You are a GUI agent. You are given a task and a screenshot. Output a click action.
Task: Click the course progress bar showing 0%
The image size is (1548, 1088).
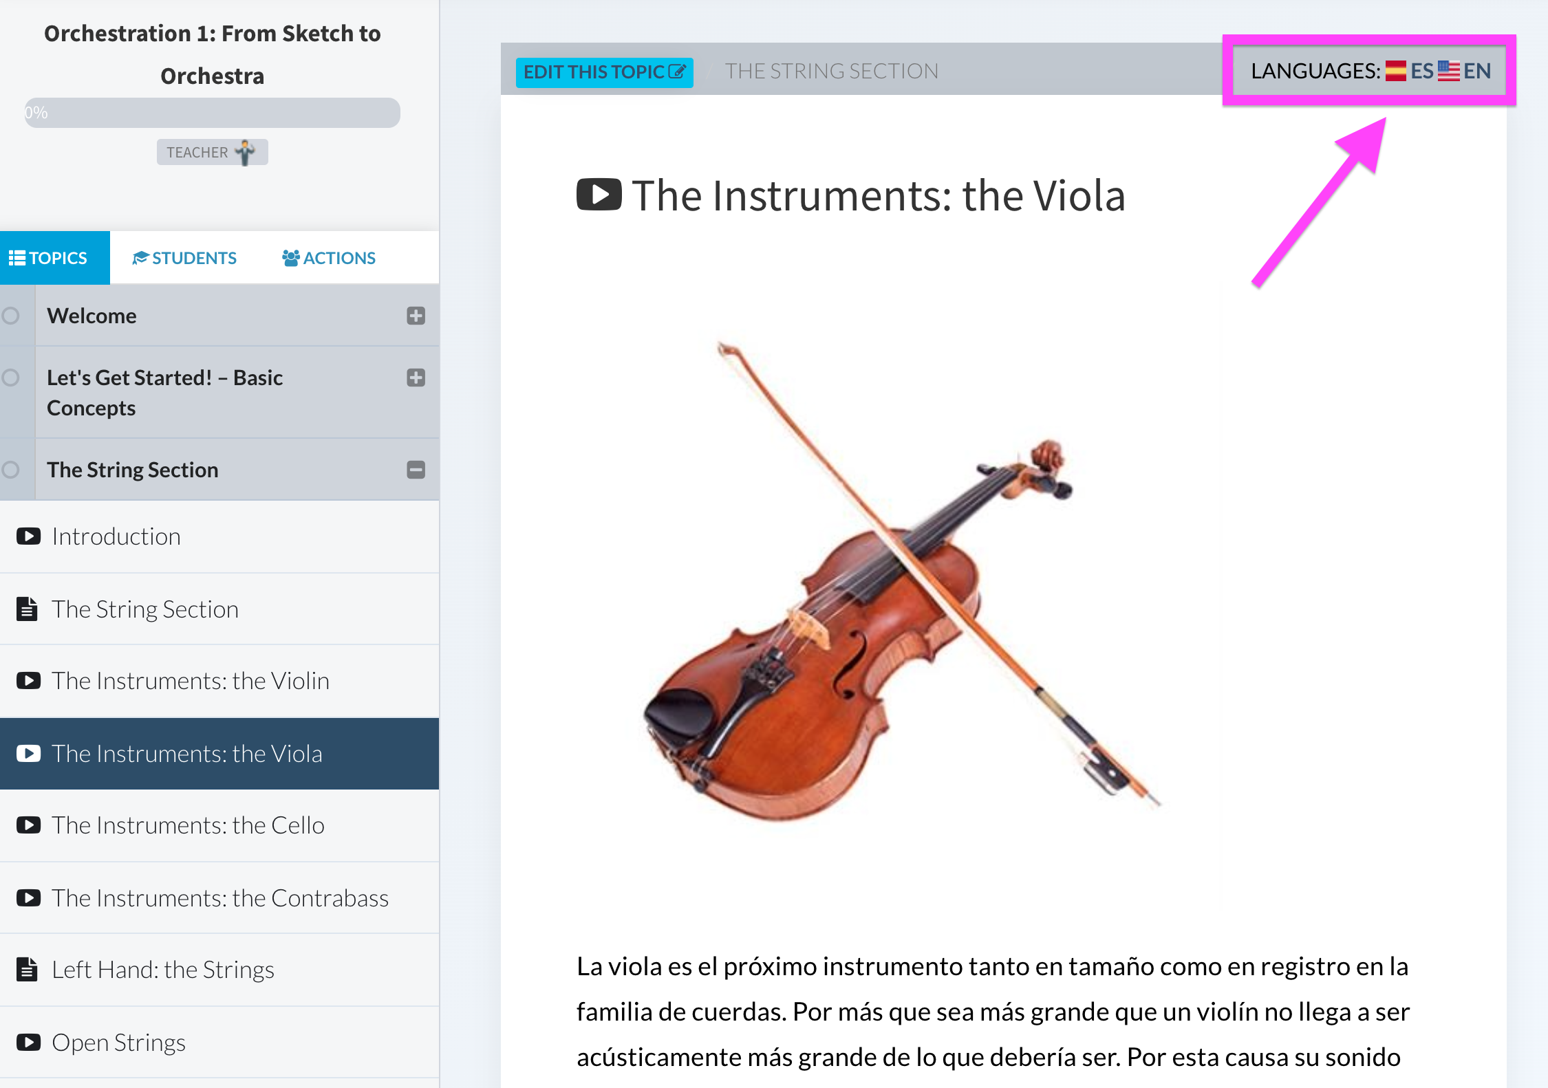(x=212, y=113)
